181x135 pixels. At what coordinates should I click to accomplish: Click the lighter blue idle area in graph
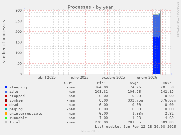click(157, 26)
